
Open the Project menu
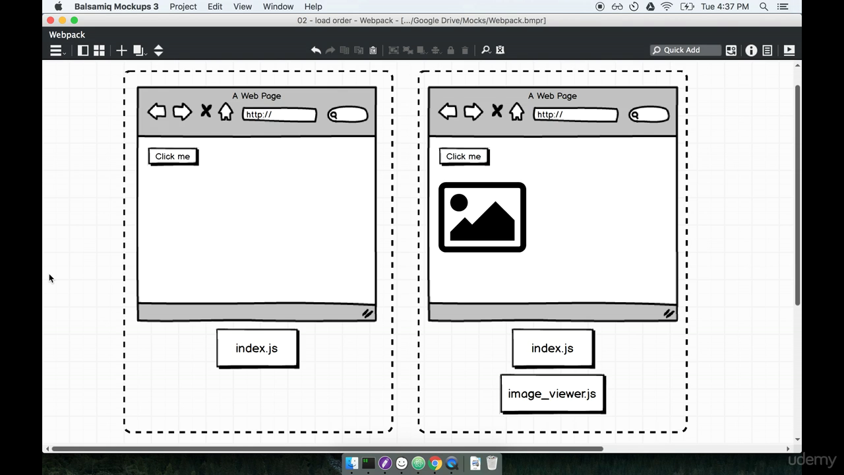coord(183,7)
